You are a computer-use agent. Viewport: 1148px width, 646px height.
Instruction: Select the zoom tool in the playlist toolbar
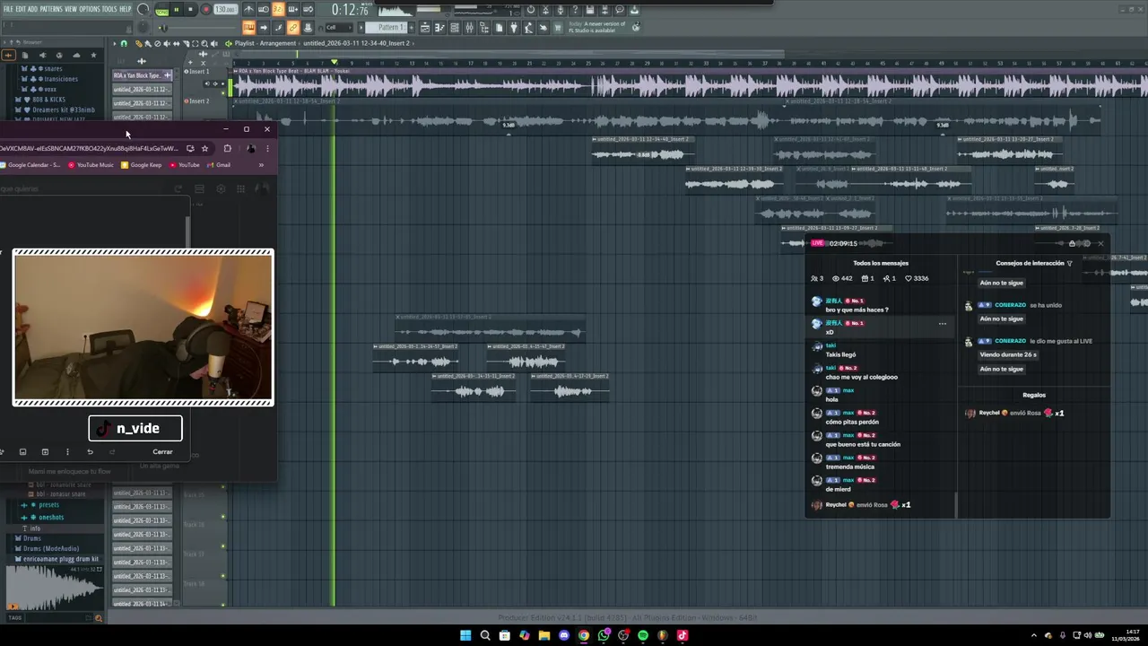[204, 43]
